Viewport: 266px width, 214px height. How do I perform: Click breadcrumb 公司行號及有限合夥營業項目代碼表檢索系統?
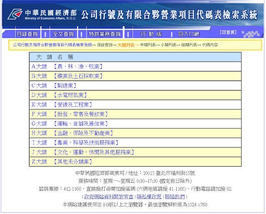point(52,45)
